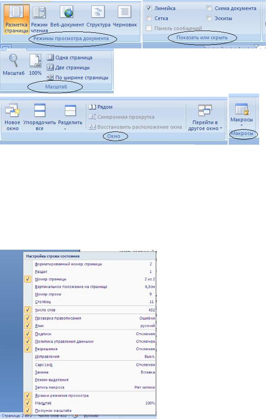
Task: View documents Рядом side by side
Action: tap(101, 107)
